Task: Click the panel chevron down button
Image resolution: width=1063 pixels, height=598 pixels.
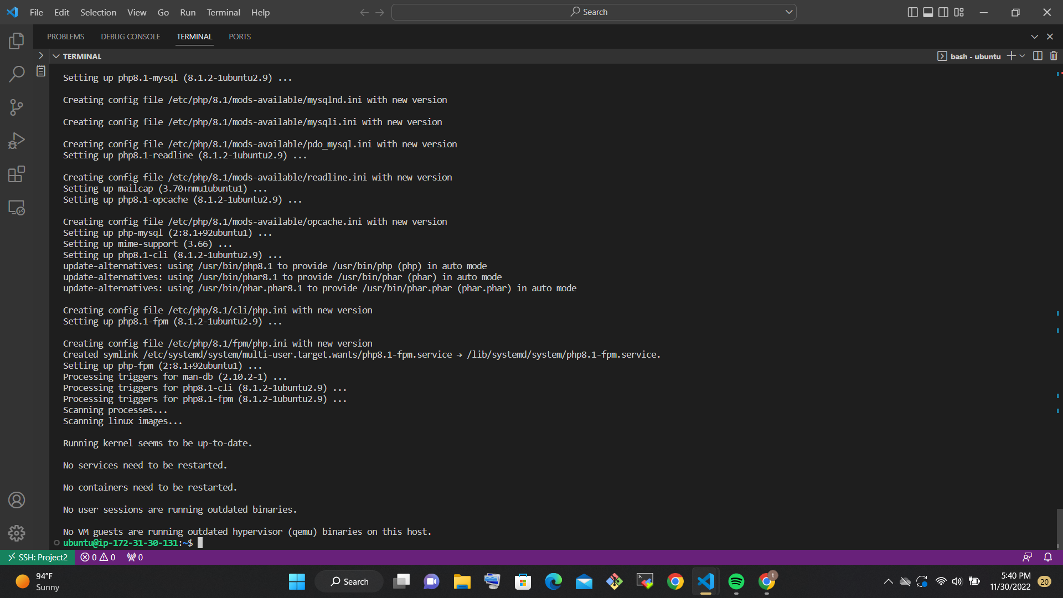Action: (x=1034, y=37)
